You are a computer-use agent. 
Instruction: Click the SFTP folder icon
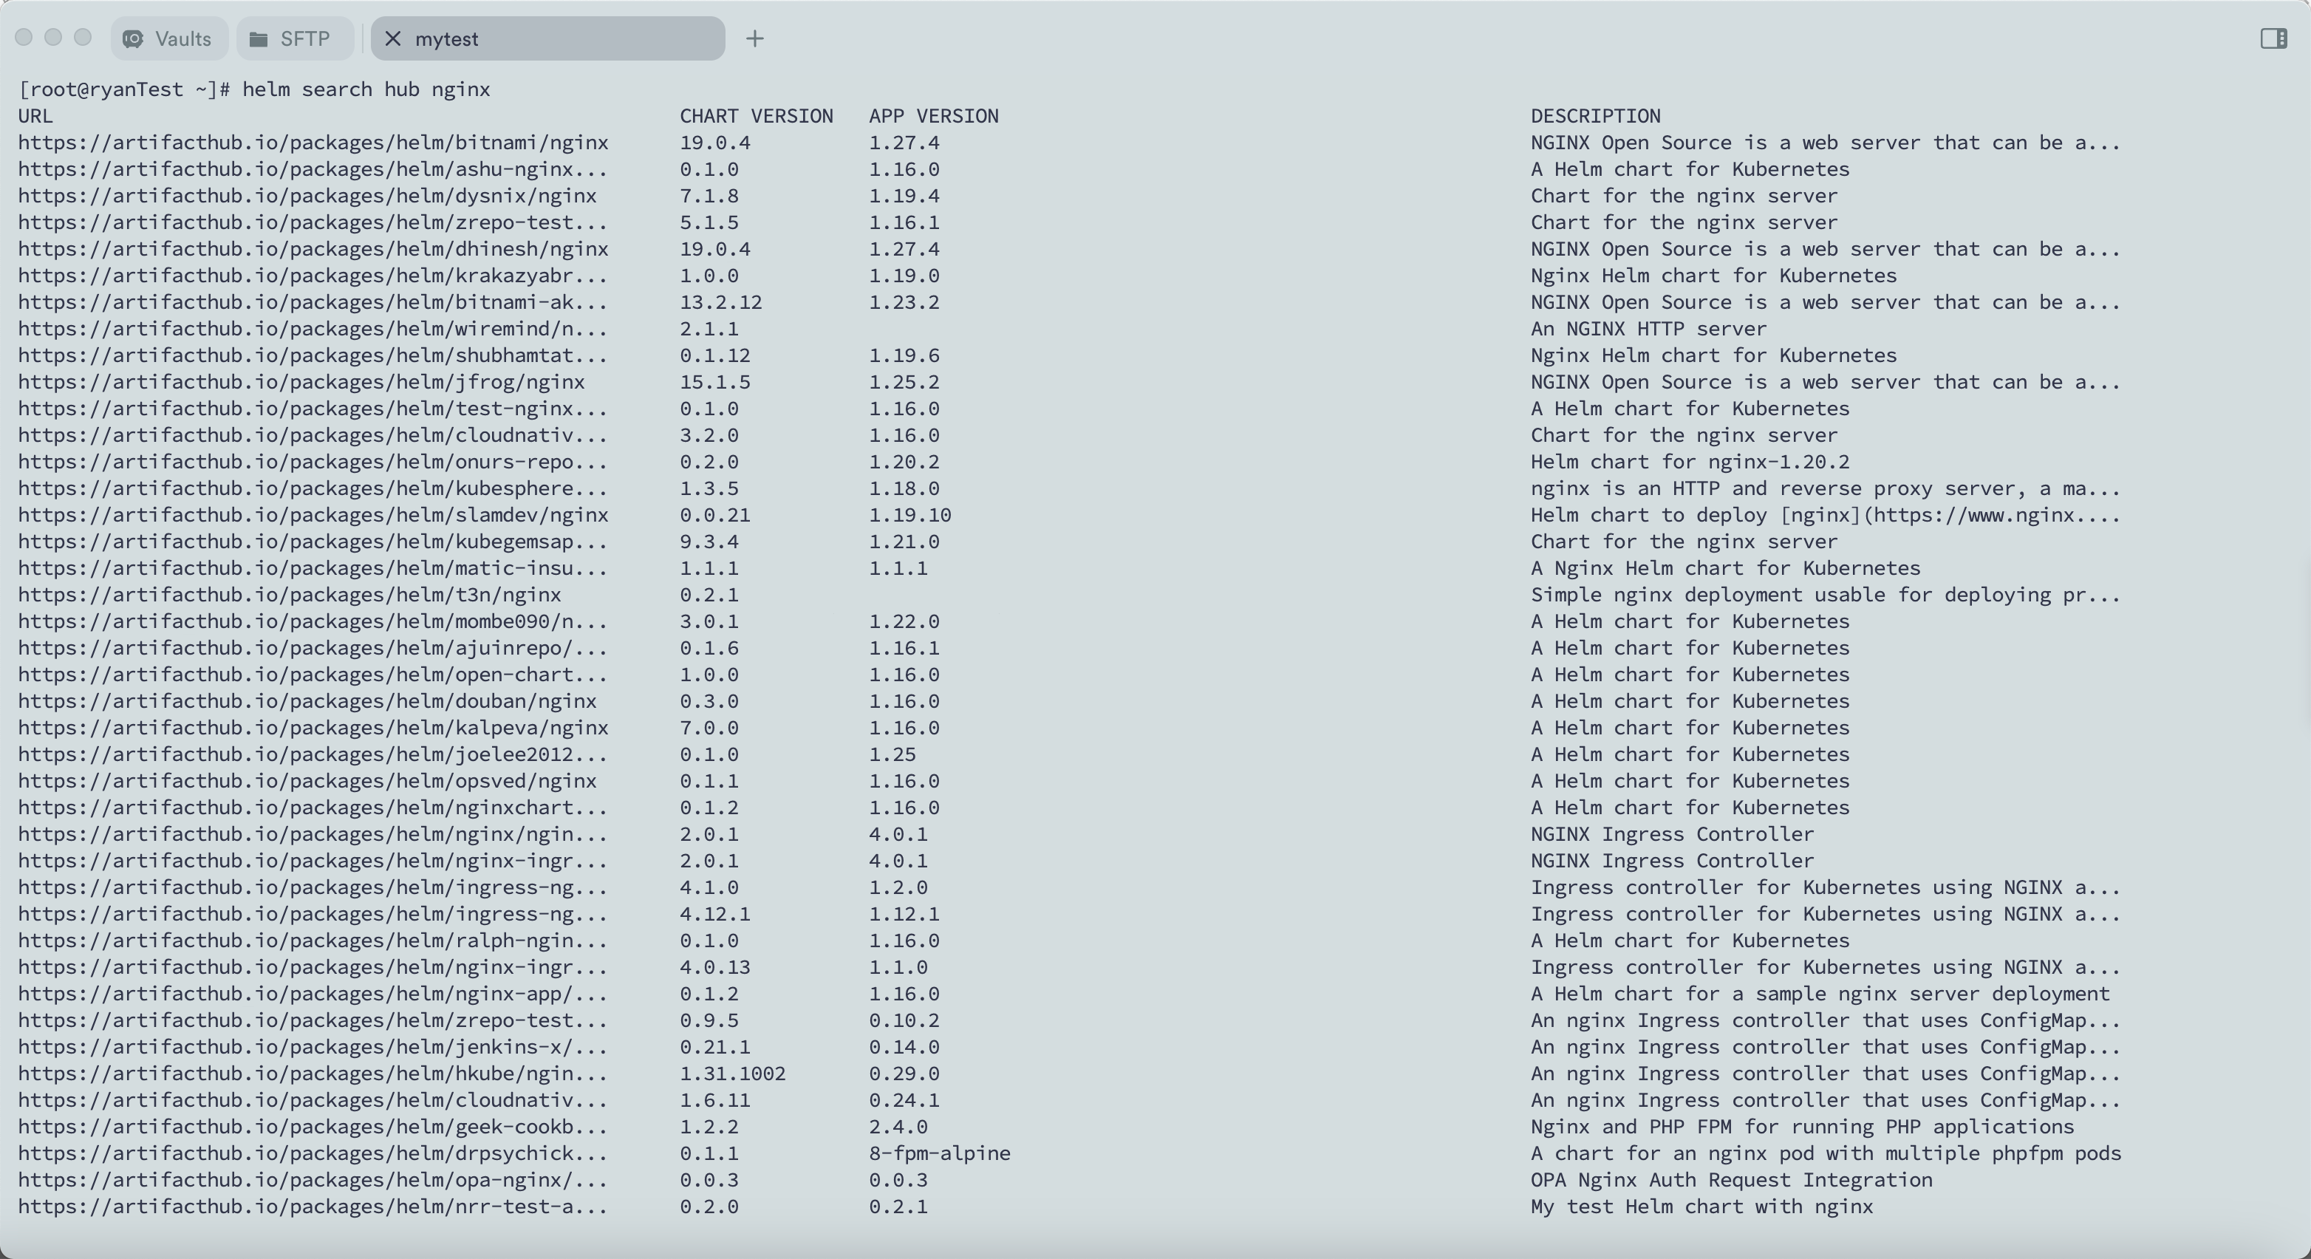point(259,38)
